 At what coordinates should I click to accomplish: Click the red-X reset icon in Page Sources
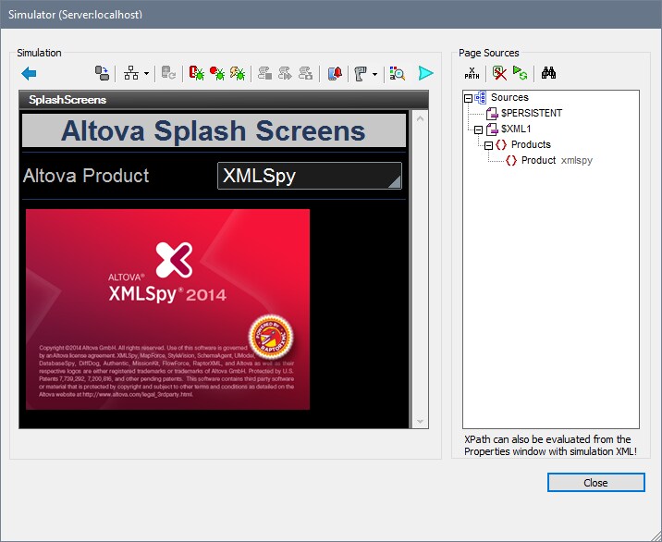coord(499,73)
